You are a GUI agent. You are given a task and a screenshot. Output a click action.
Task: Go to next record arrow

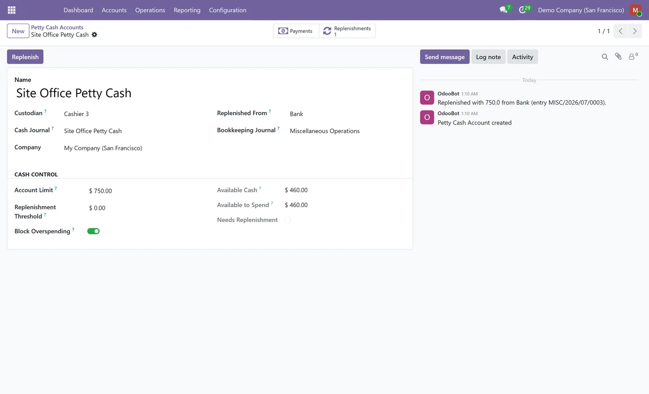[635, 31]
